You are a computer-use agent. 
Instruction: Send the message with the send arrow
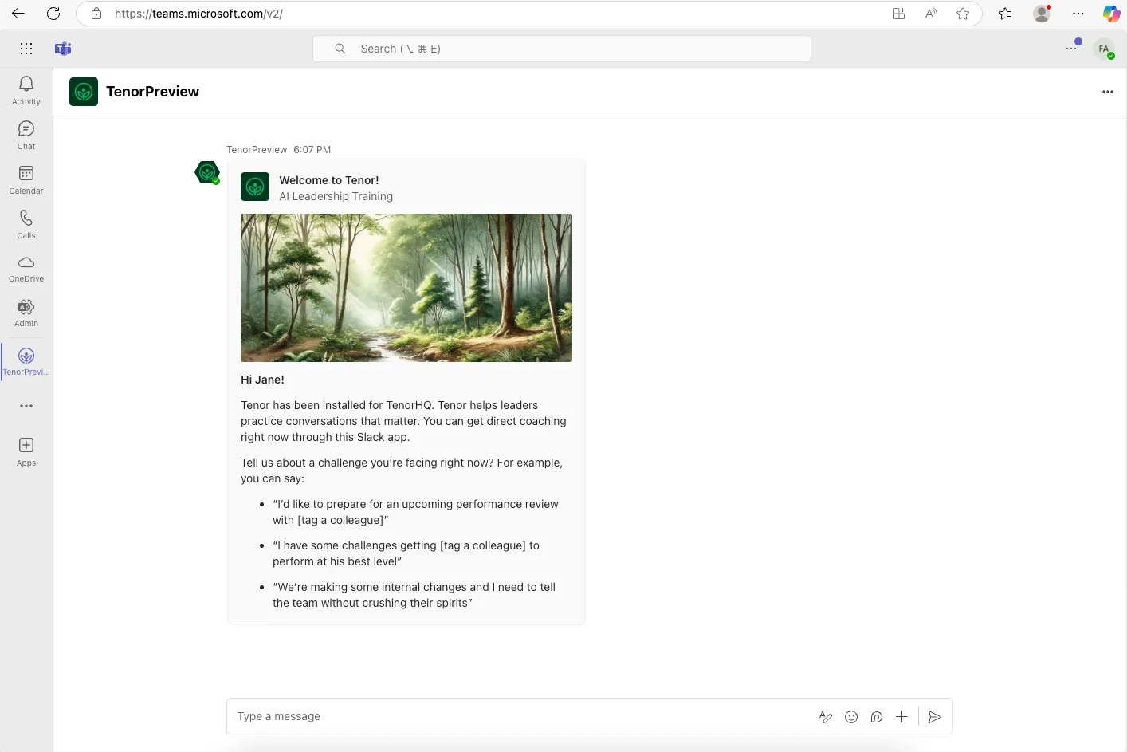935,717
